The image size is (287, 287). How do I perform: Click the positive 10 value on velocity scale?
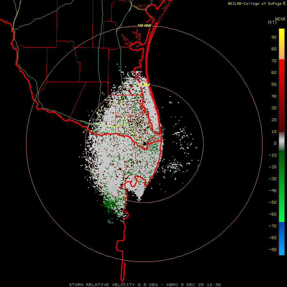tap(274, 132)
